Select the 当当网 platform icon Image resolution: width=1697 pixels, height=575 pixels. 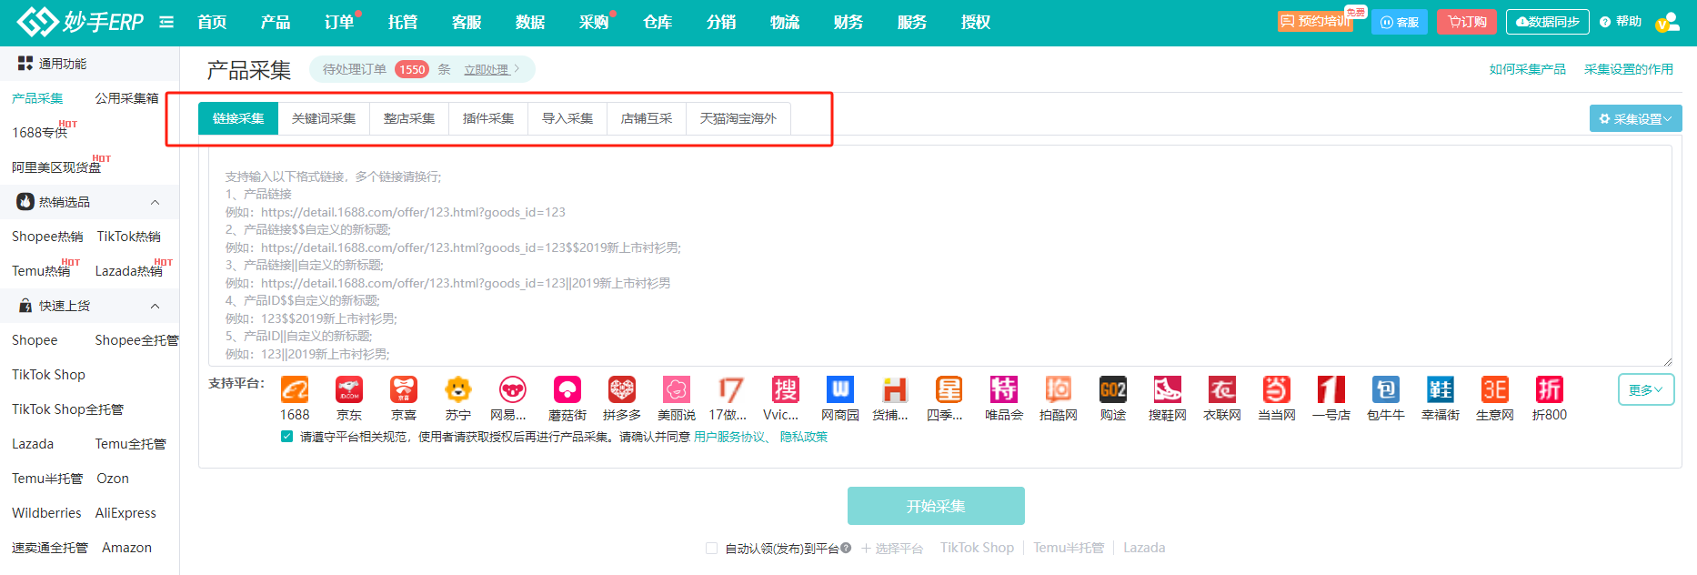tap(1277, 390)
